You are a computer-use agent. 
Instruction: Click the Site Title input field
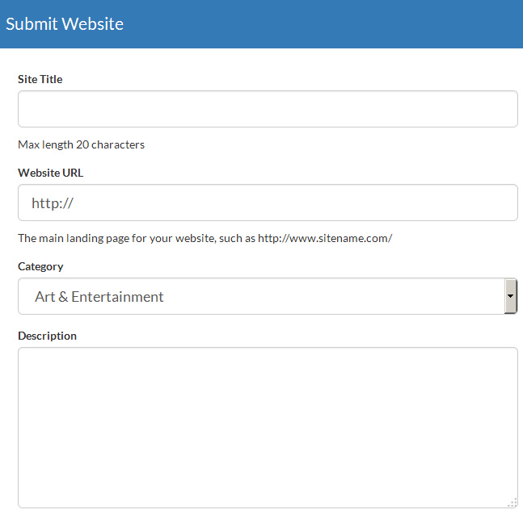click(x=267, y=109)
